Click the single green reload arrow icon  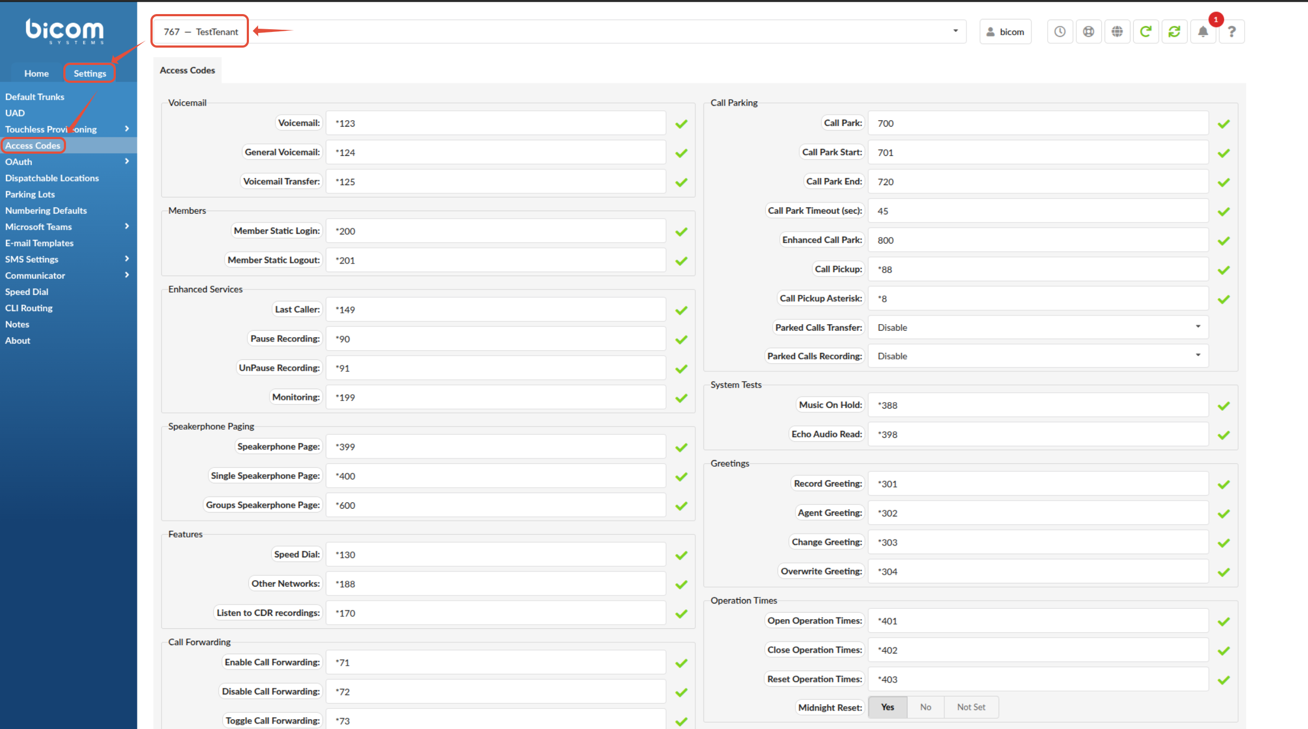(1146, 32)
